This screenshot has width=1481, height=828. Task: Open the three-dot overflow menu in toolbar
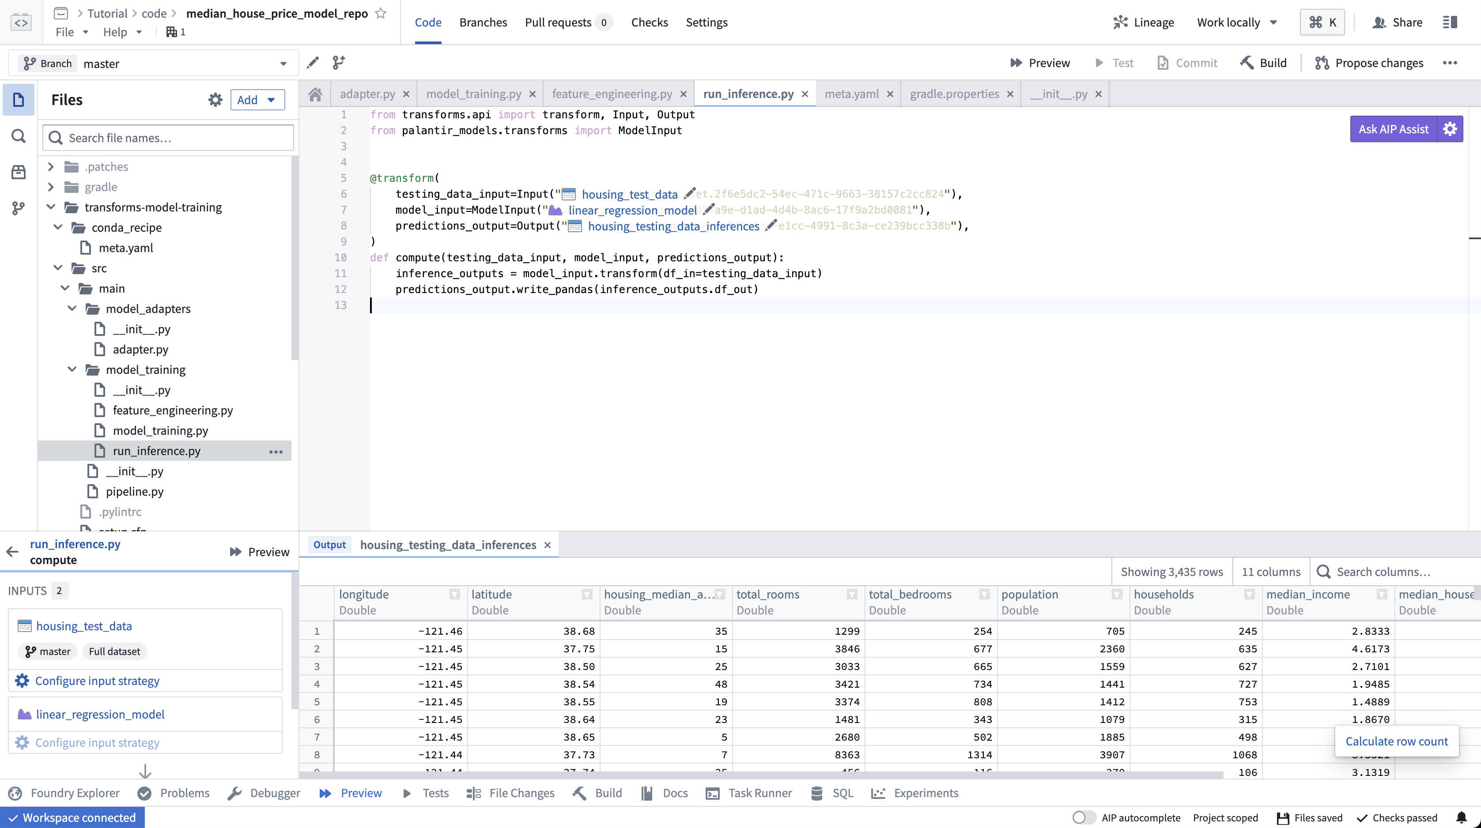(1450, 63)
